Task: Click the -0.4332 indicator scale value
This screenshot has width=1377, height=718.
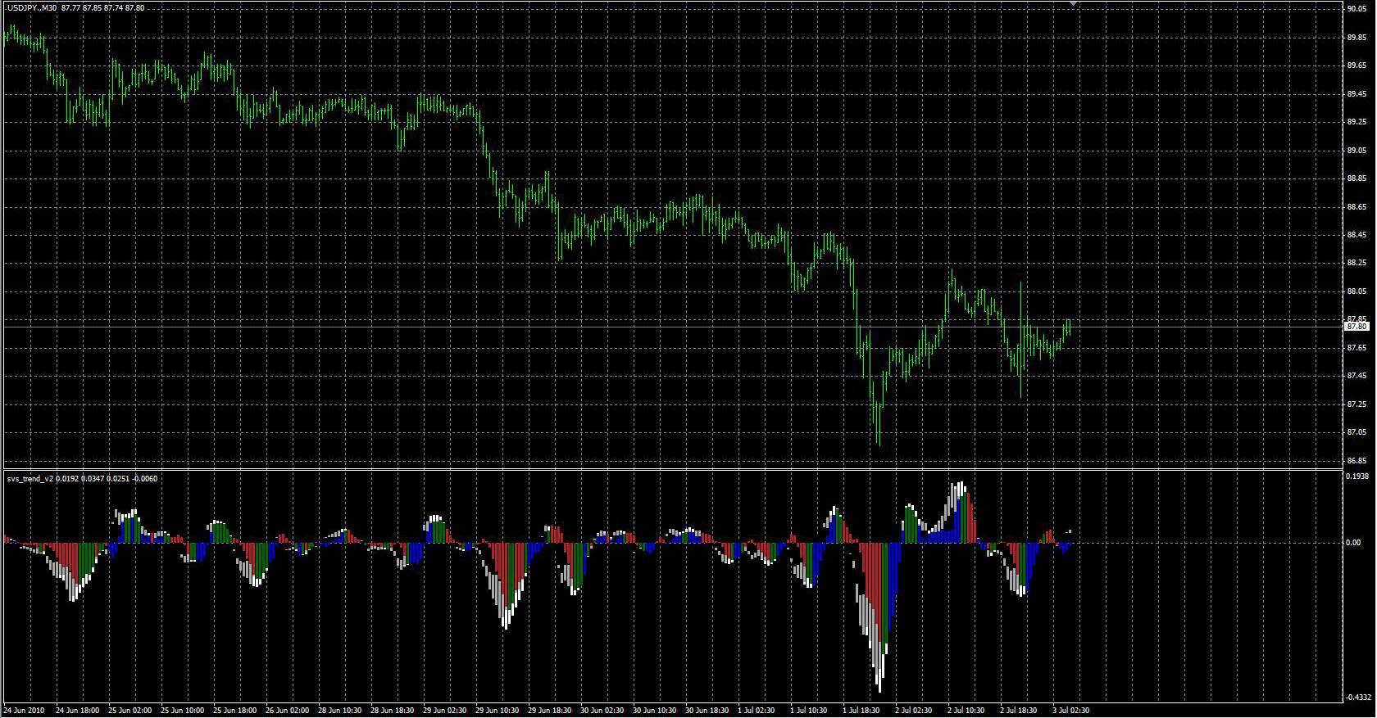Action: pyautogui.click(x=1358, y=697)
